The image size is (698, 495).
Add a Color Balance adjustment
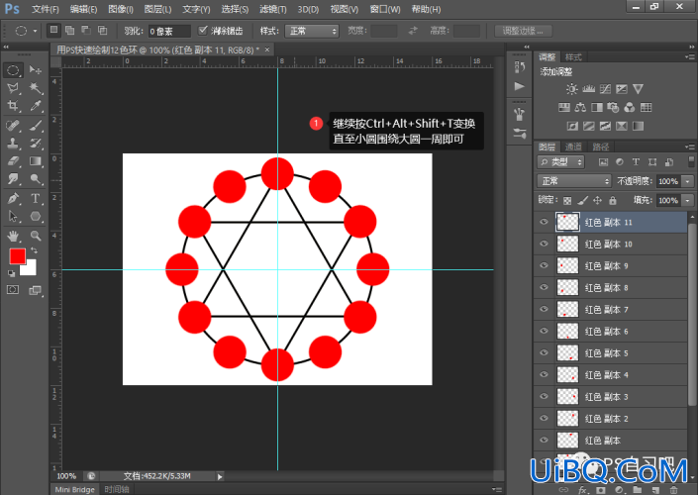(x=580, y=107)
